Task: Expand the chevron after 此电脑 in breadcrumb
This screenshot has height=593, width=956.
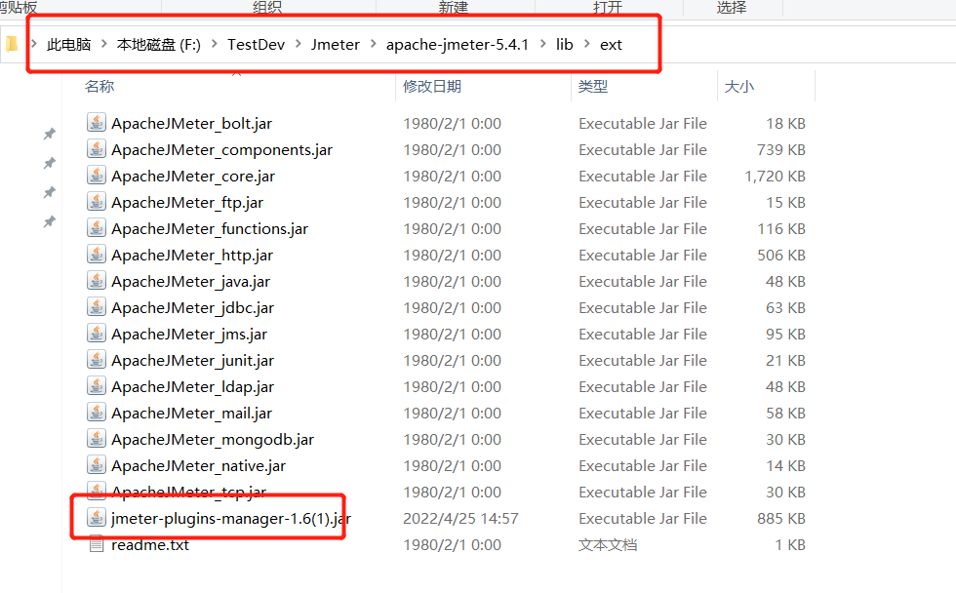Action: coord(104,44)
